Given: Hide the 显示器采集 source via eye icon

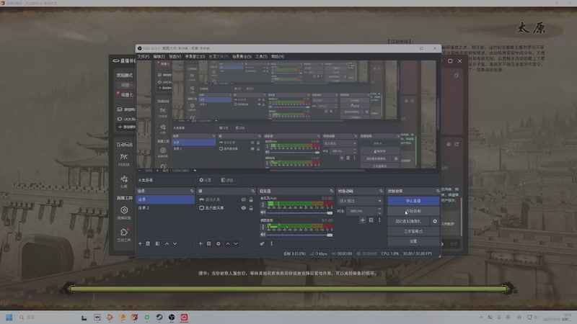Looking at the screenshot, I should point(243,208).
